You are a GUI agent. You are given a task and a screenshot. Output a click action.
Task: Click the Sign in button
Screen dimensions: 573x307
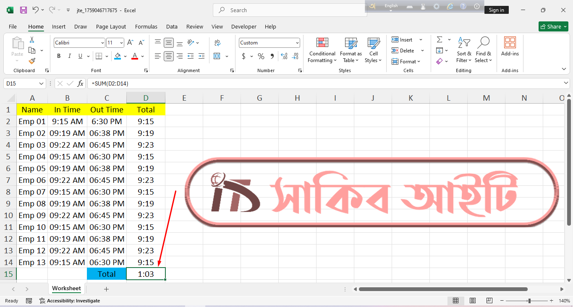click(496, 10)
